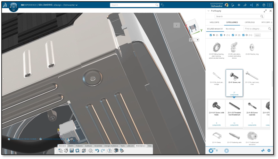This screenshot has width=278, height=159.
Task: Click the PartSupply box icon in toolbar
Action: pyautogui.click(x=116, y=151)
